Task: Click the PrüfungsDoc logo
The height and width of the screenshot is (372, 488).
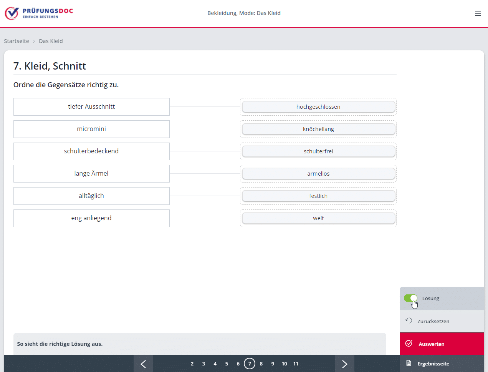Action: (x=39, y=13)
